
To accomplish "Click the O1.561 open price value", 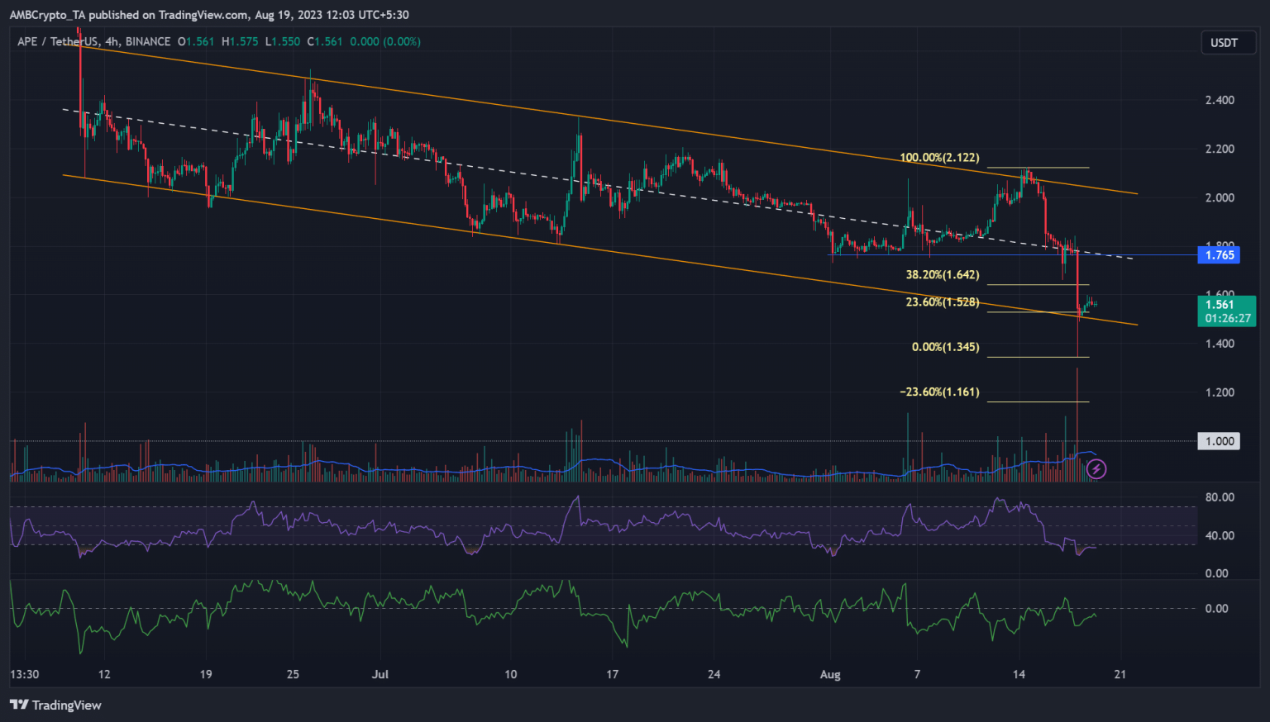I will click(x=197, y=42).
